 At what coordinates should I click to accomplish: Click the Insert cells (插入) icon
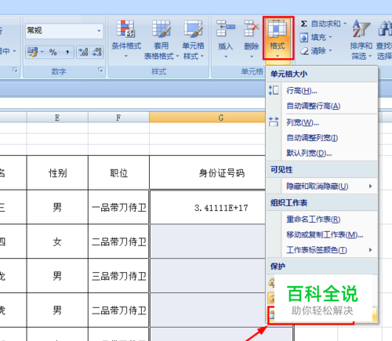(225, 28)
